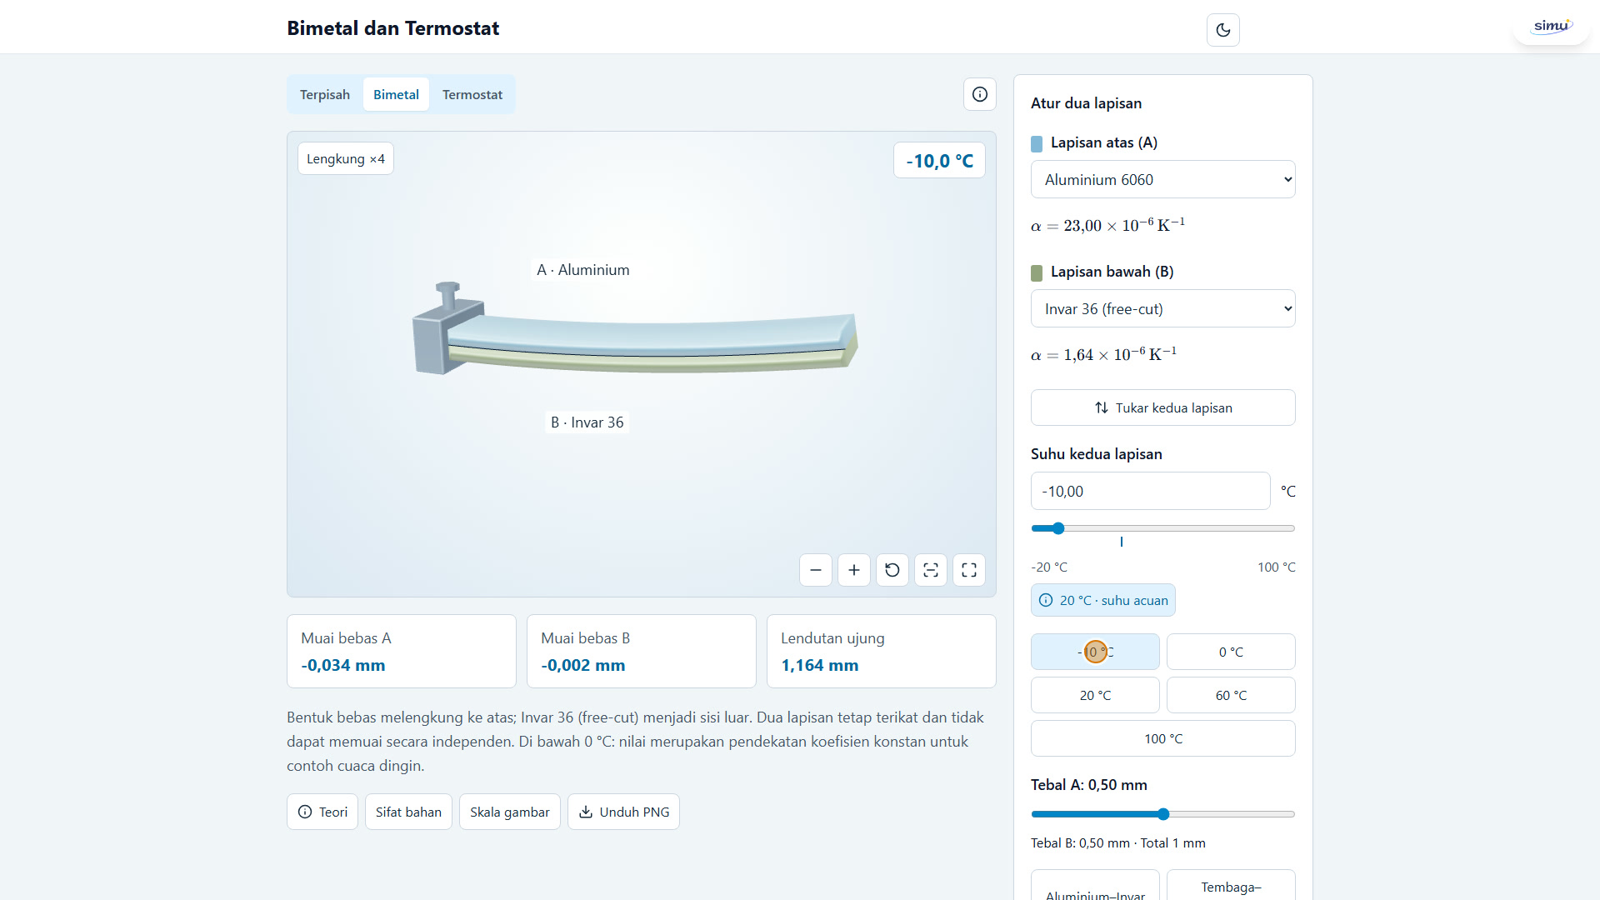Select the 100 °C temperature preset
This screenshot has width=1600, height=900.
[1163, 738]
